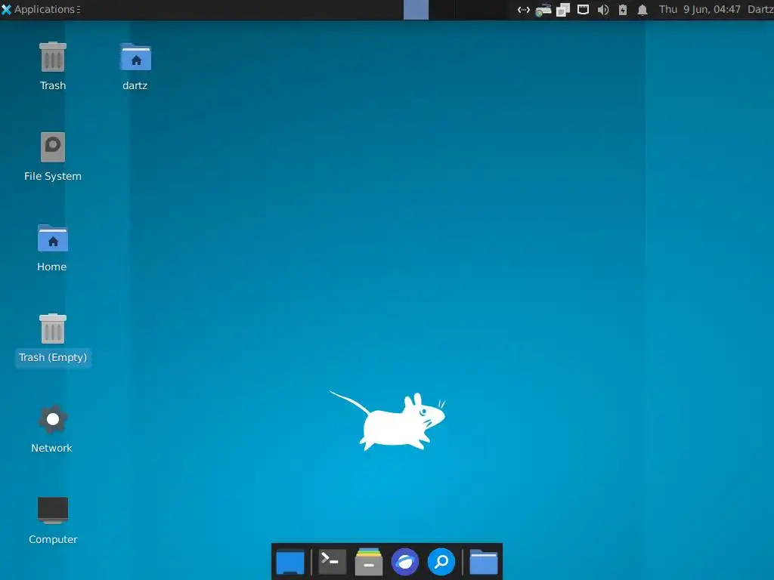Viewport: 774px width, 580px height.
Task: Click Show Desktop in the dock
Action: click(290, 562)
